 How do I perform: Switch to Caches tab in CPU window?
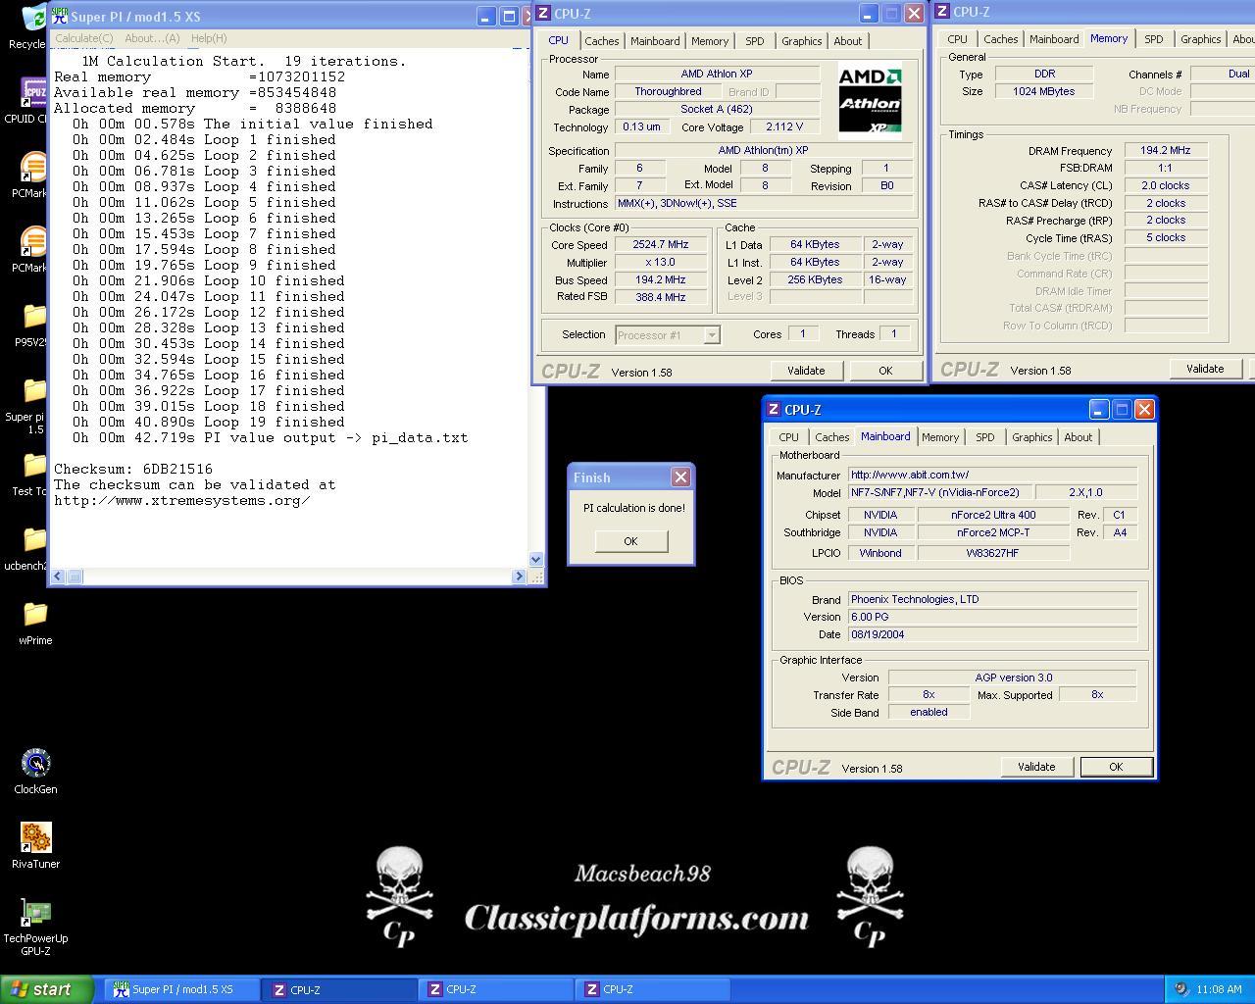602,41
